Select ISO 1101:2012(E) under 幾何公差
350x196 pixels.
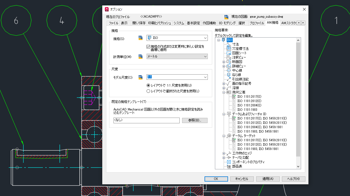249,101
